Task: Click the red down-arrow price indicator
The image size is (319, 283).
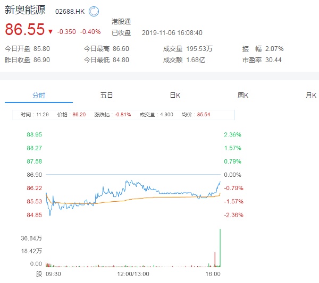Action: (x=50, y=31)
